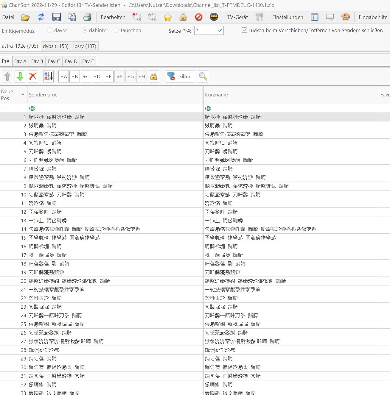The width and height of the screenshot is (390, 395).
Task: Open the Datei menu
Action: [8, 17]
